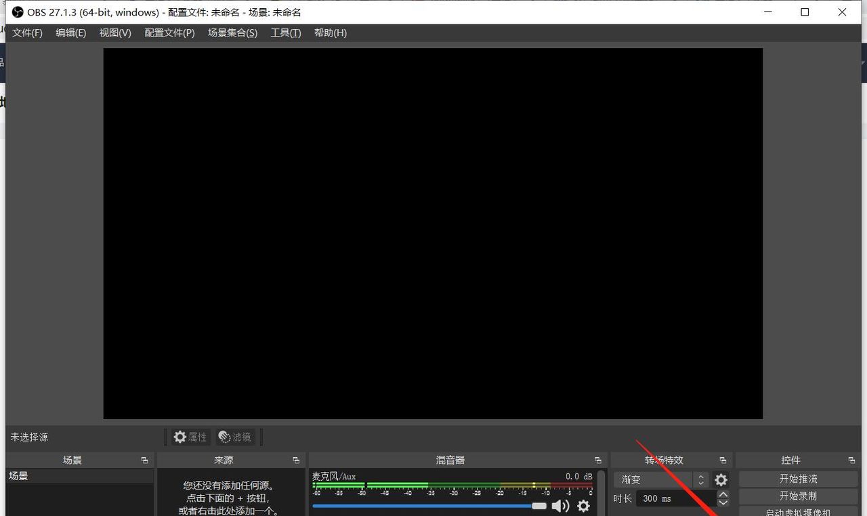Click the mixer panel vertical scrollbar
The image size is (867, 516).
click(601, 493)
